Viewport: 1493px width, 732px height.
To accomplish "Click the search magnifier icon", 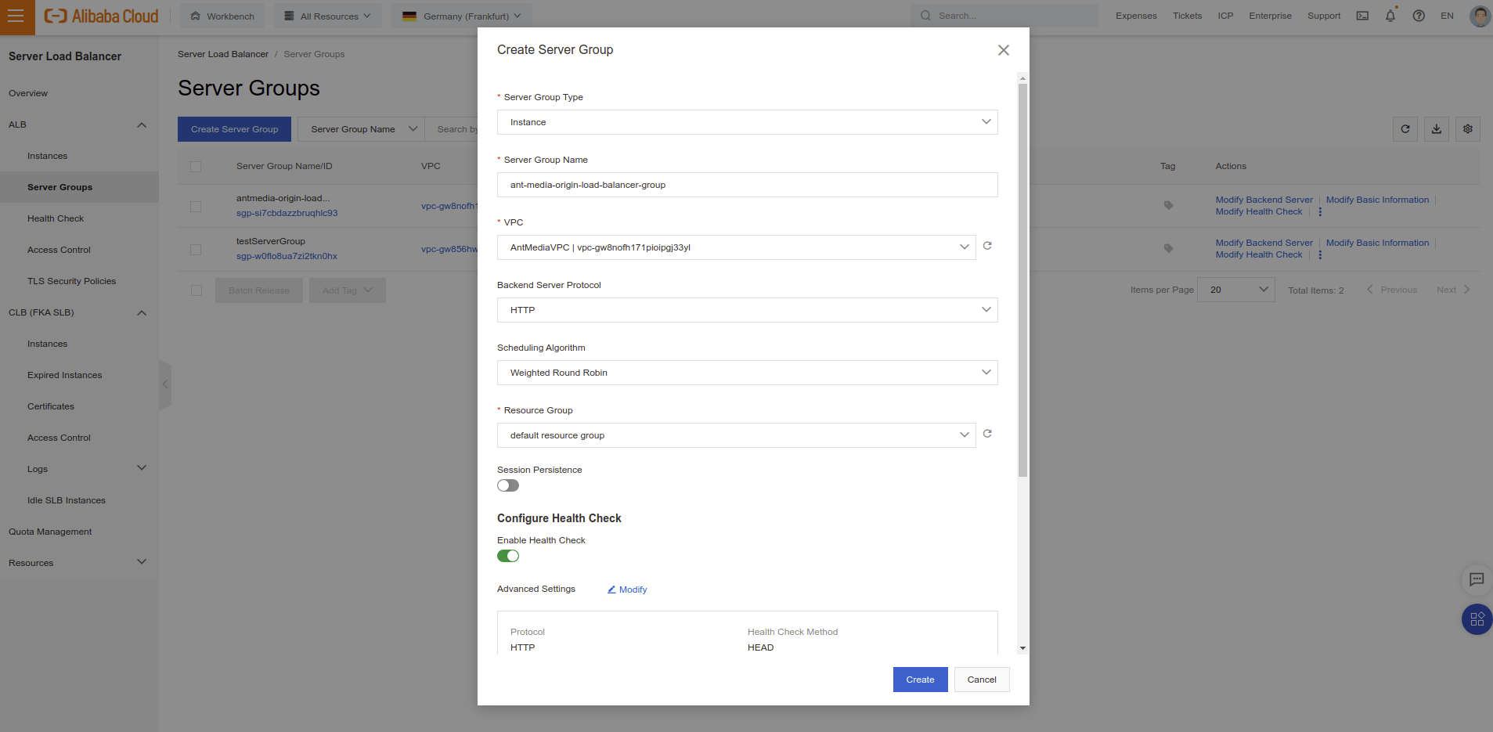I will coord(925,16).
